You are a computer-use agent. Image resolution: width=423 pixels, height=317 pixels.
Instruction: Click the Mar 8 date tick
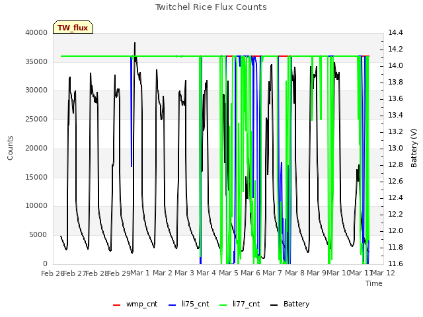tap(295, 273)
